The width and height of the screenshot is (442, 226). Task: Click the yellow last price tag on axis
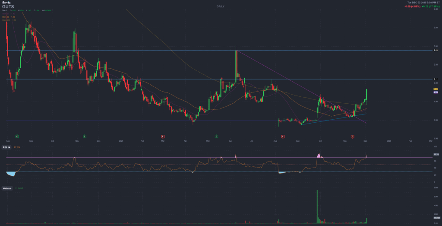436,89
